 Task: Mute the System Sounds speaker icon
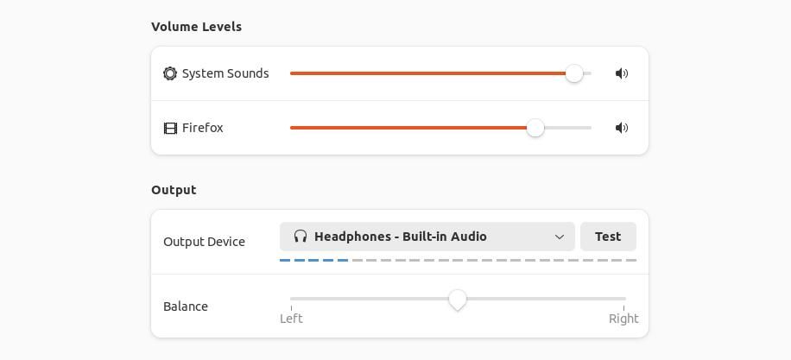point(622,73)
